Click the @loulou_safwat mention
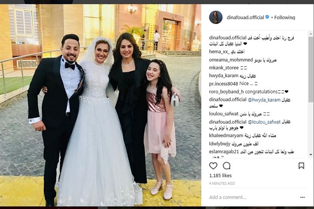This screenshot has width=314, height=209. [264, 122]
